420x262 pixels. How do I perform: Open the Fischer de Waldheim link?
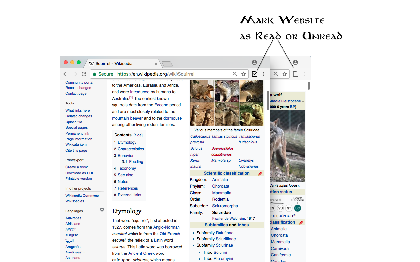point(229,218)
